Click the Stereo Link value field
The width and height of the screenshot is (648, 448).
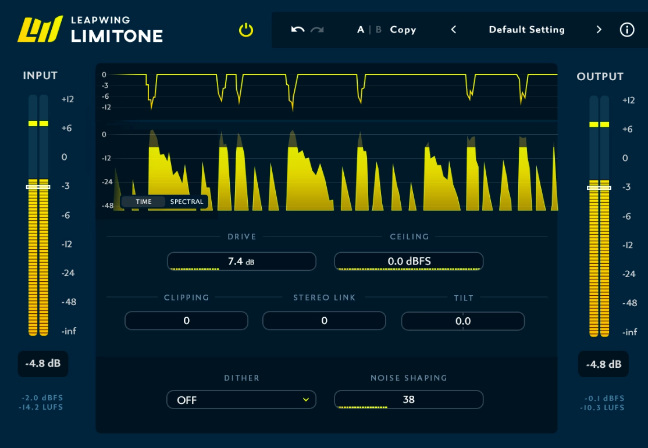point(325,321)
